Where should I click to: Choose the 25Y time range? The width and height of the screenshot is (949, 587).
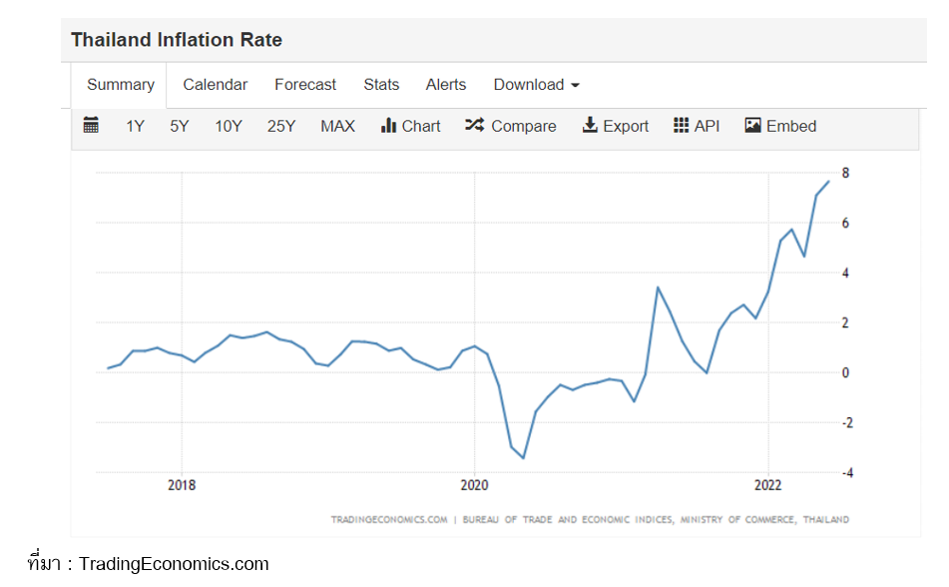coord(281,126)
